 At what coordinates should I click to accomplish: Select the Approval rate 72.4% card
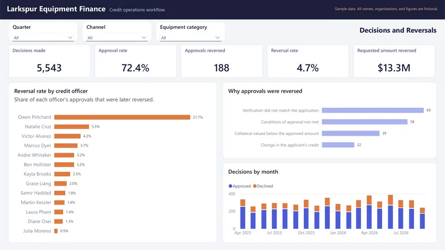135,61
